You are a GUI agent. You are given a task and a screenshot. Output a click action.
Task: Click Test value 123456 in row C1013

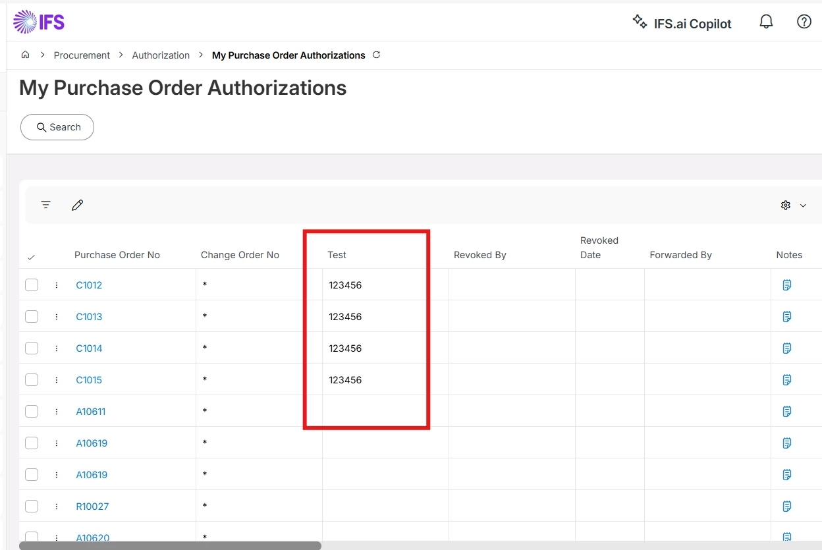[345, 317]
